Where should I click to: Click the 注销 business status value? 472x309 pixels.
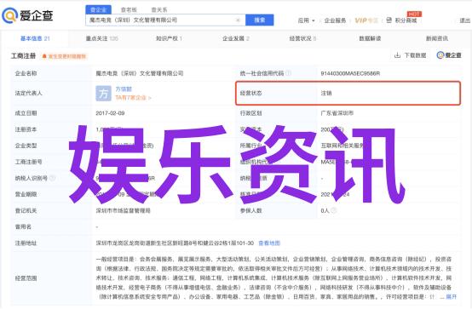click(x=326, y=94)
